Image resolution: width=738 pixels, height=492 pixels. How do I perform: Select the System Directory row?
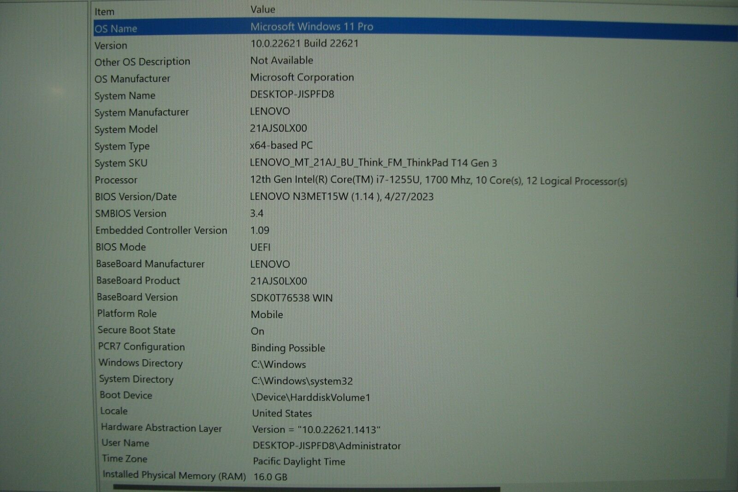tap(137, 379)
